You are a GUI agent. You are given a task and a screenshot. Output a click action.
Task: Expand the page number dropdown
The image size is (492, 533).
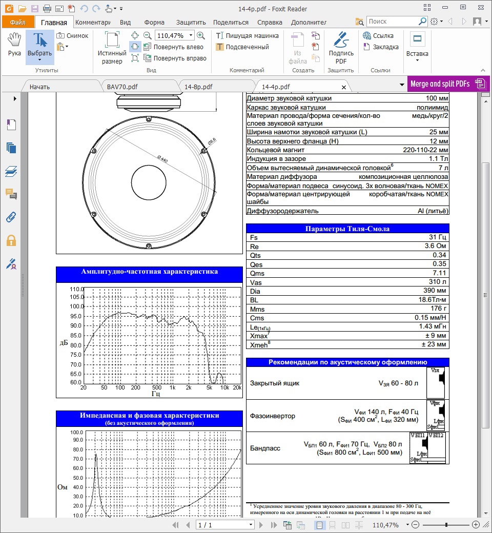point(251,525)
